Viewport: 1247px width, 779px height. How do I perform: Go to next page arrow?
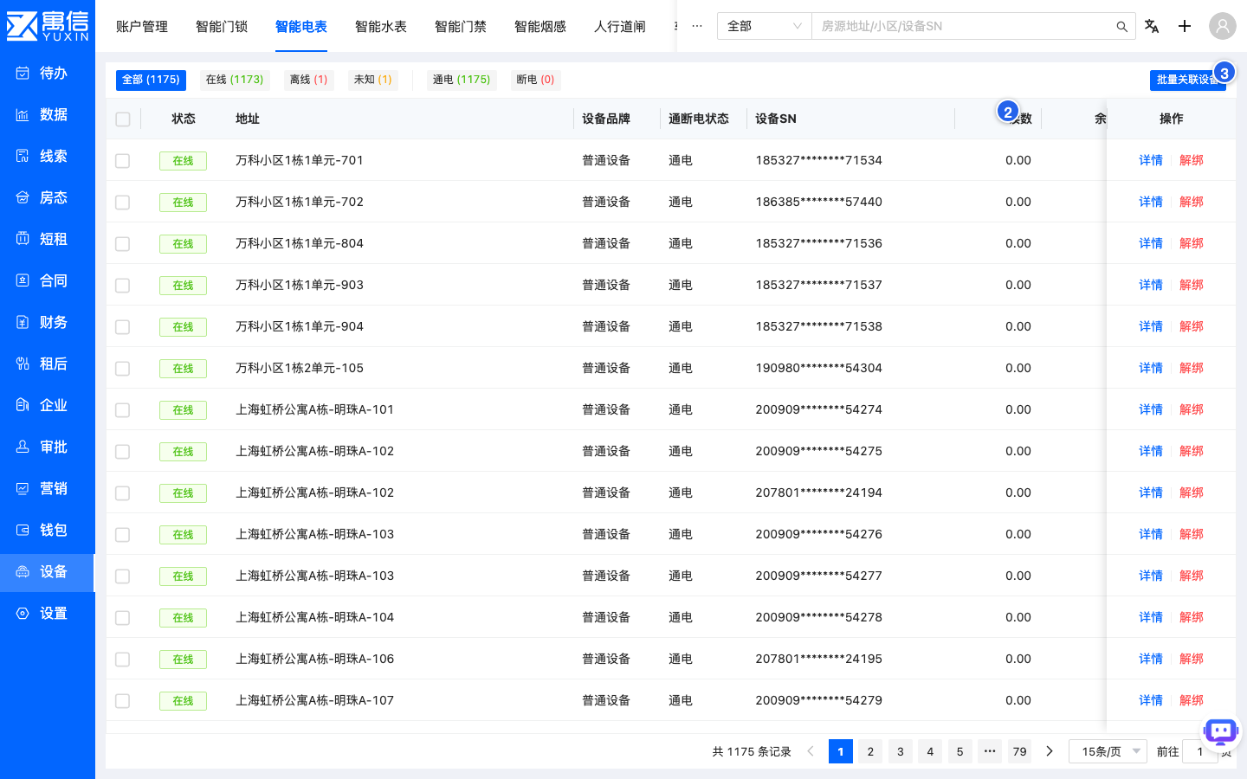pos(1050,751)
